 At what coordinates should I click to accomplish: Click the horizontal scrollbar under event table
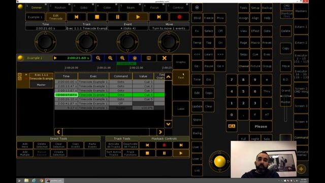click(x=106, y=132)
